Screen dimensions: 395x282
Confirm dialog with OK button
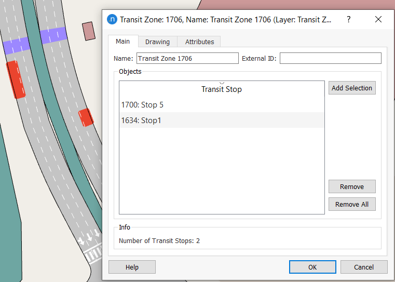(312, 267)
